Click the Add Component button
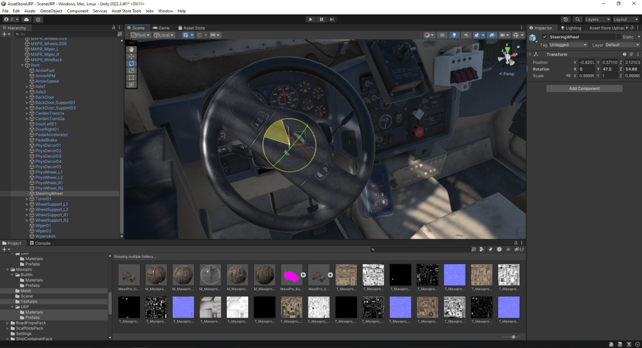642x348 pixels. coord(584,88)
